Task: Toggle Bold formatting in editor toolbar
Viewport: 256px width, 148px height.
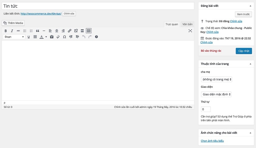Action: tap(6, 31)
